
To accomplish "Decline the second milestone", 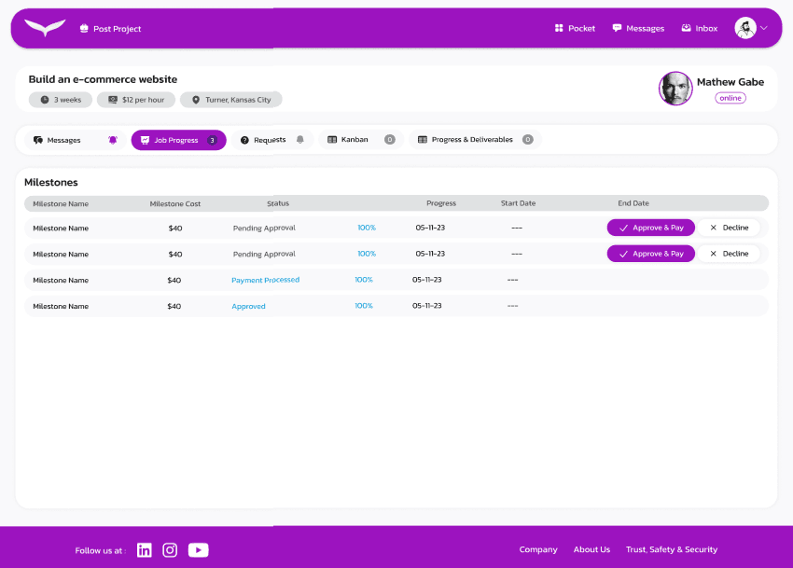I will (x=729, y=254).
